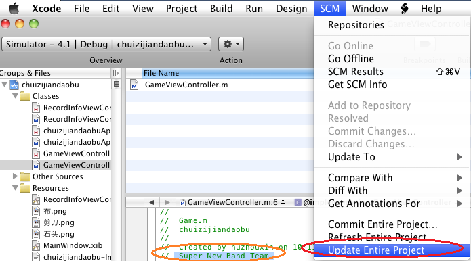Viewport: 471px width, 261px height.
Task: Open the @implementation symbol popup
Action: pos(304,203)
